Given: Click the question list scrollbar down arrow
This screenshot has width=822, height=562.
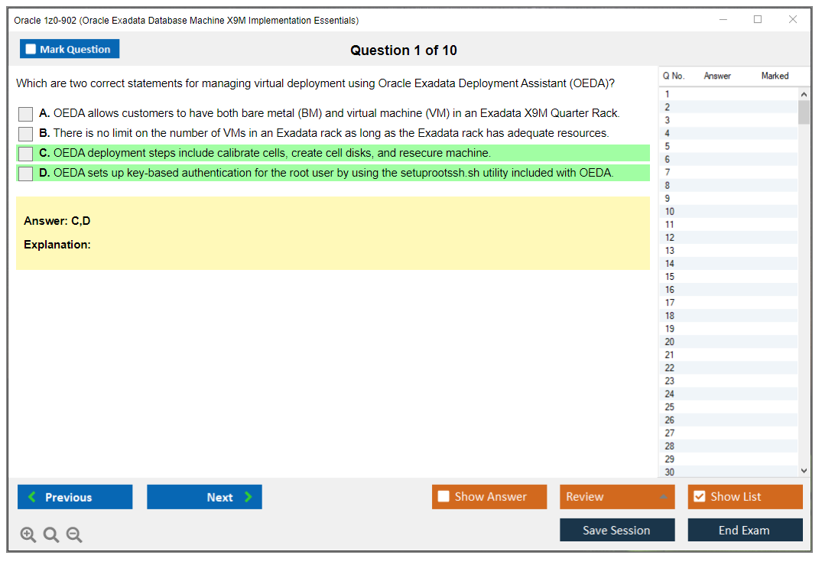Looking at the screenshot, I should click(804, 470).
